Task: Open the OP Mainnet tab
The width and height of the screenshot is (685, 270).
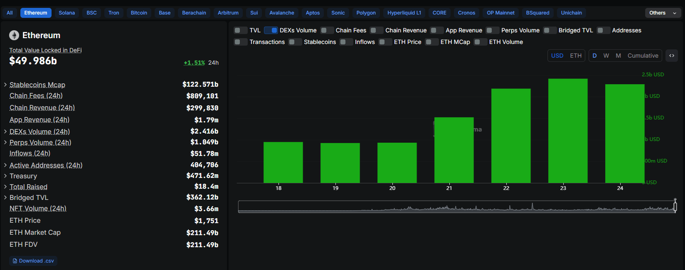Action: (500, 13)
